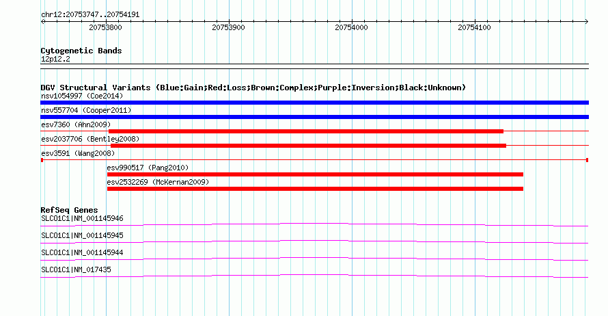Click the chr12:20753747..20754191 coordinate label

(x=90, y=15)
